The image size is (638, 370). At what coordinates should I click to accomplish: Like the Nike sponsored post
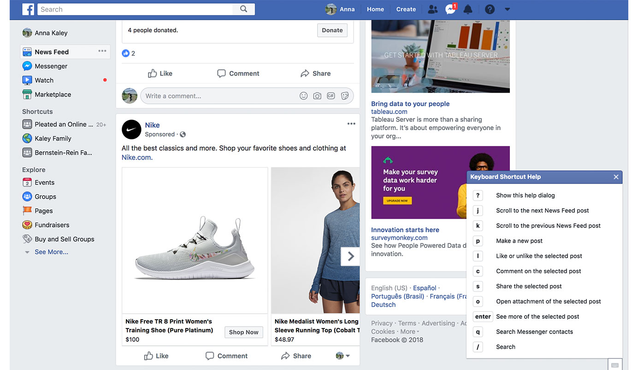(x=156, y=356)
